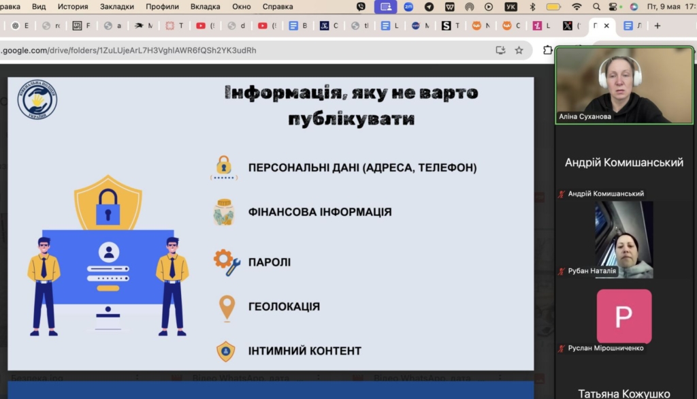Open the Закладки menu

116,7
